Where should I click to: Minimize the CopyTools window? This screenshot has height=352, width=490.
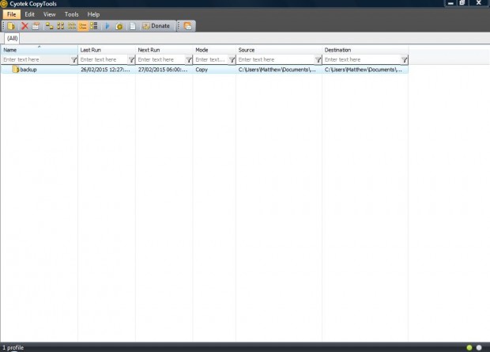(450, 3)
